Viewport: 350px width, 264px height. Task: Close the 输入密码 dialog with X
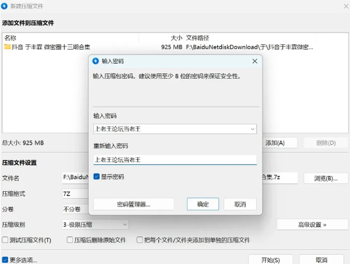tap(255, 61)
